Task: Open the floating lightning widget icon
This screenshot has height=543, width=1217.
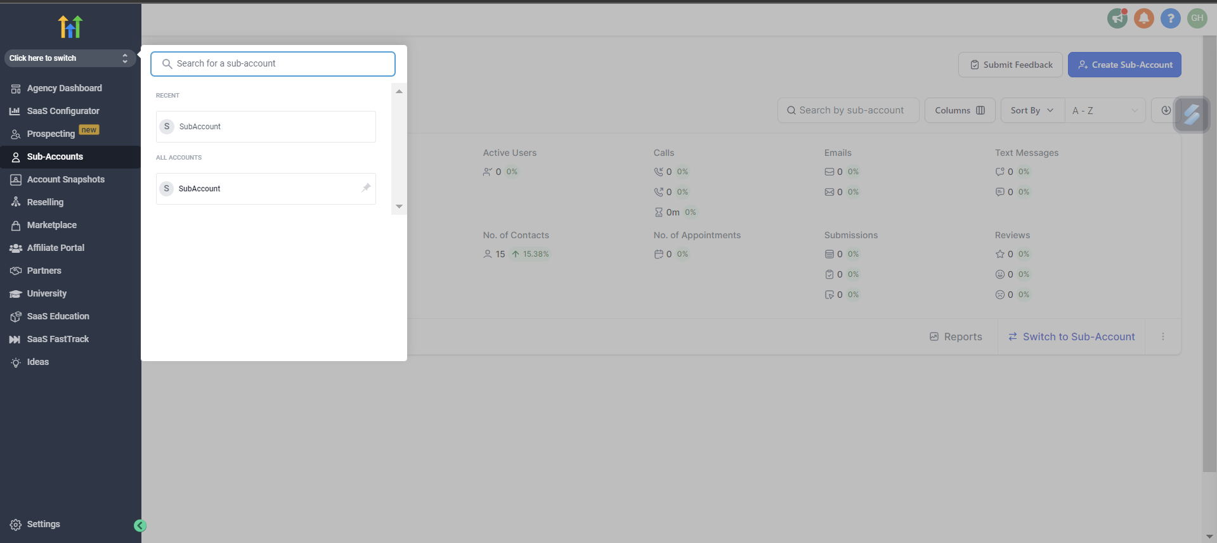Action: (x=1192, y=115)
